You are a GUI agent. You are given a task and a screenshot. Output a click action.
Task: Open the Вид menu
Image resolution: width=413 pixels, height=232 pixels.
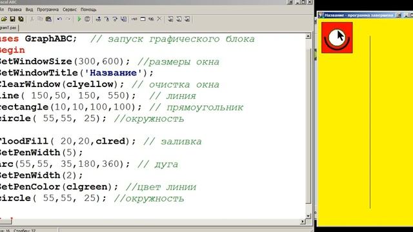coord(29,10)
